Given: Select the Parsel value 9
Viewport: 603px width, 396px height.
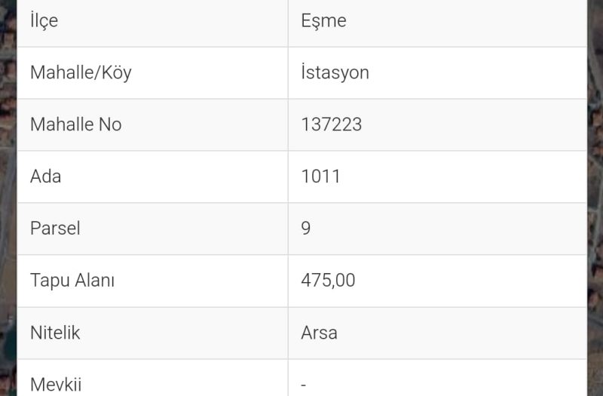Looking at the screenshot, I should tap(305, 229).
